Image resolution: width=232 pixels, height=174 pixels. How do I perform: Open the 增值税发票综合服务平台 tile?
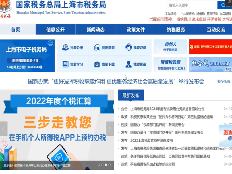(170, 65)
